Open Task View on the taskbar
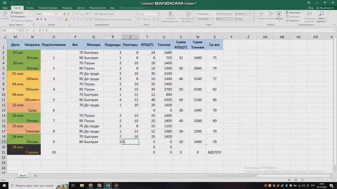The height and width of the screenshot is (189, 337). tap(73, 185)
